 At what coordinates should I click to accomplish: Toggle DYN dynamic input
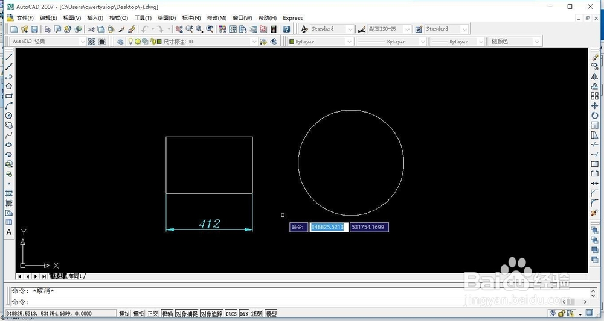(x=244, y=314)
